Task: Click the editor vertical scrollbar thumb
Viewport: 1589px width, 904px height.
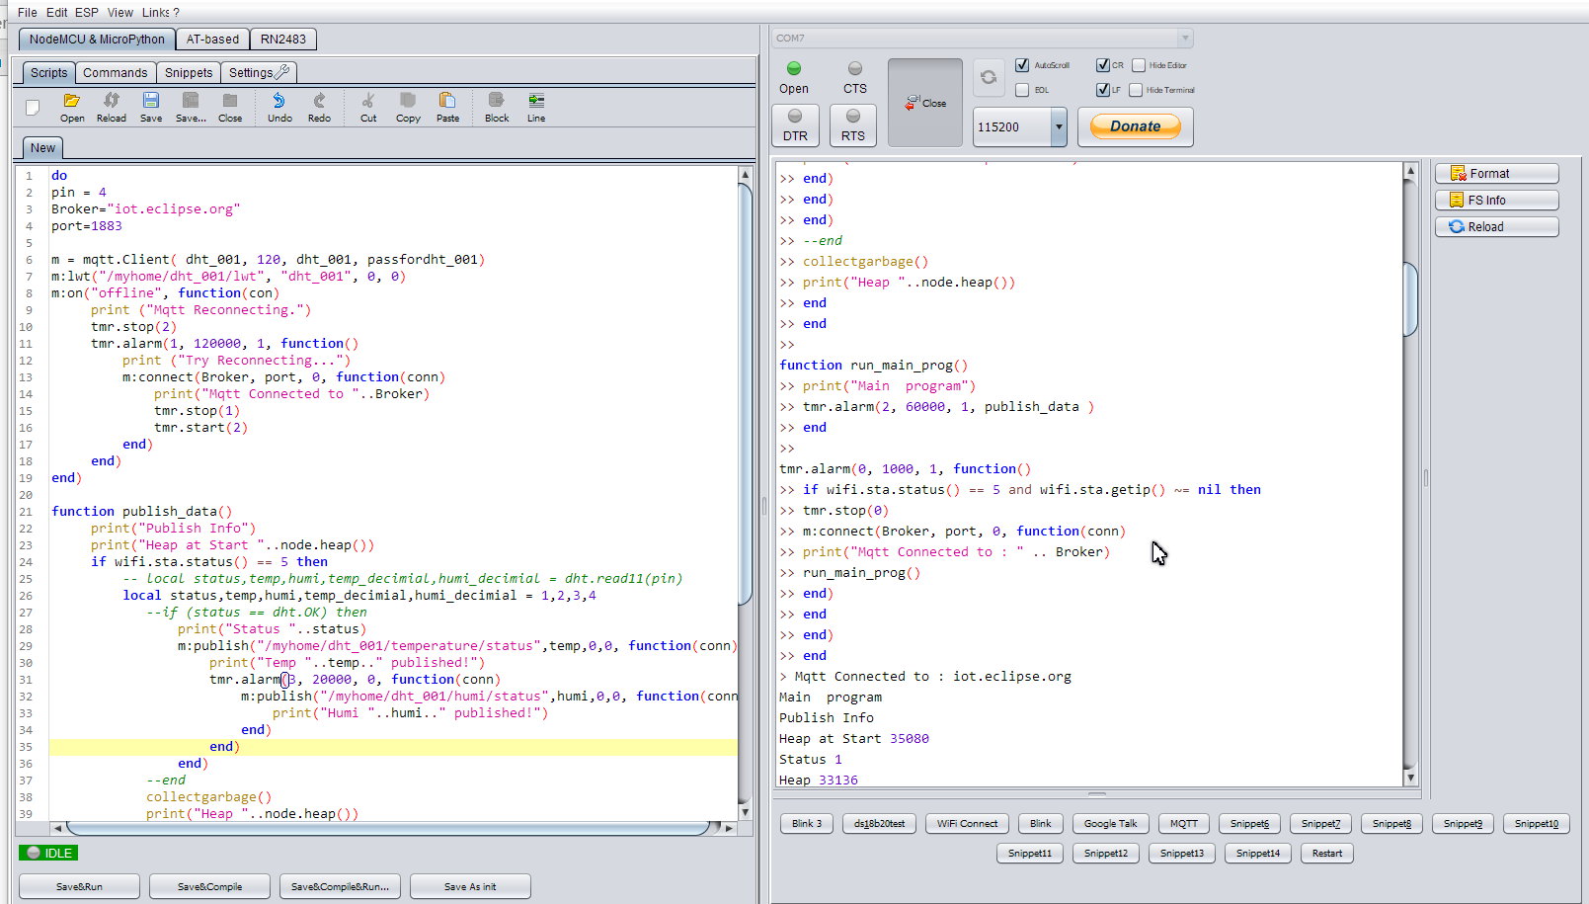Action: (746, 392)
